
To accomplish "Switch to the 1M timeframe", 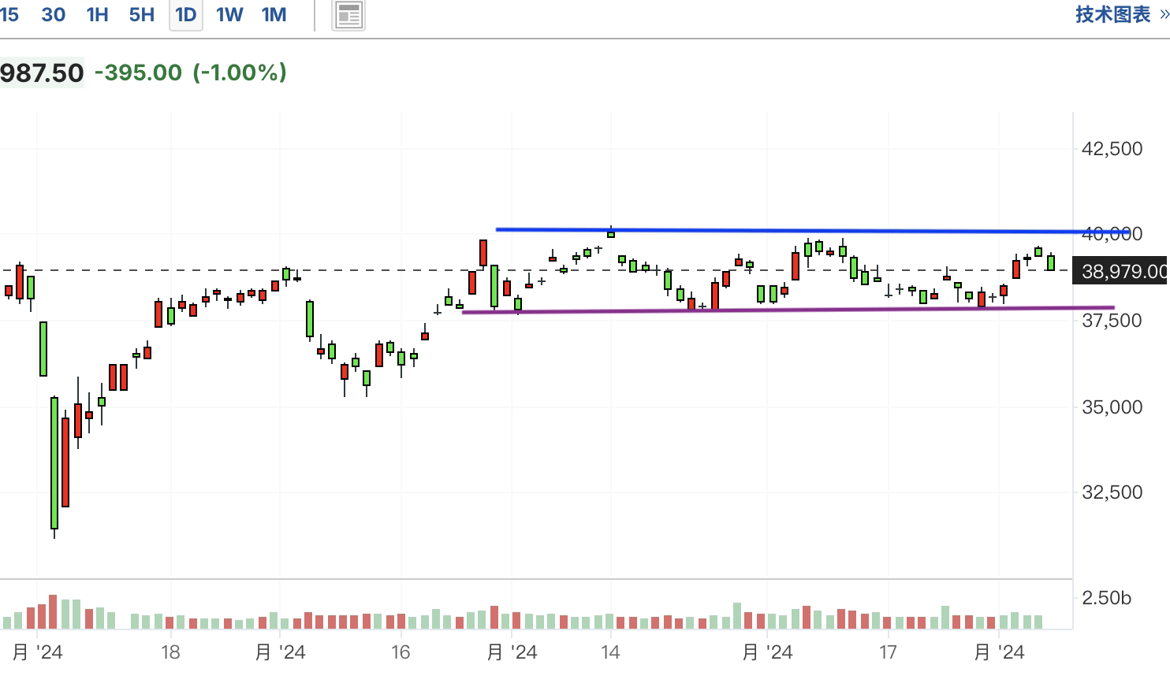I will tap(274, 15).
